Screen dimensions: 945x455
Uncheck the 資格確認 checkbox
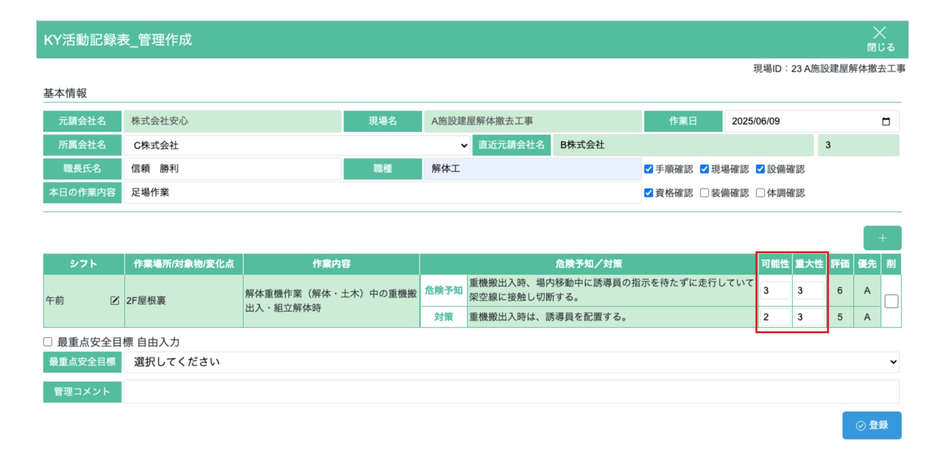(x=648, y=193)
